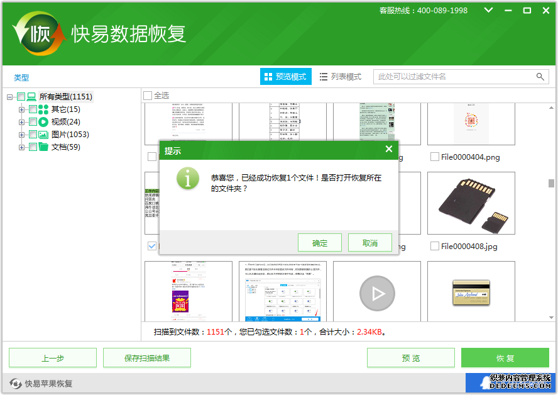Click the 快易数据恢复 logo icon

[40, 33]
